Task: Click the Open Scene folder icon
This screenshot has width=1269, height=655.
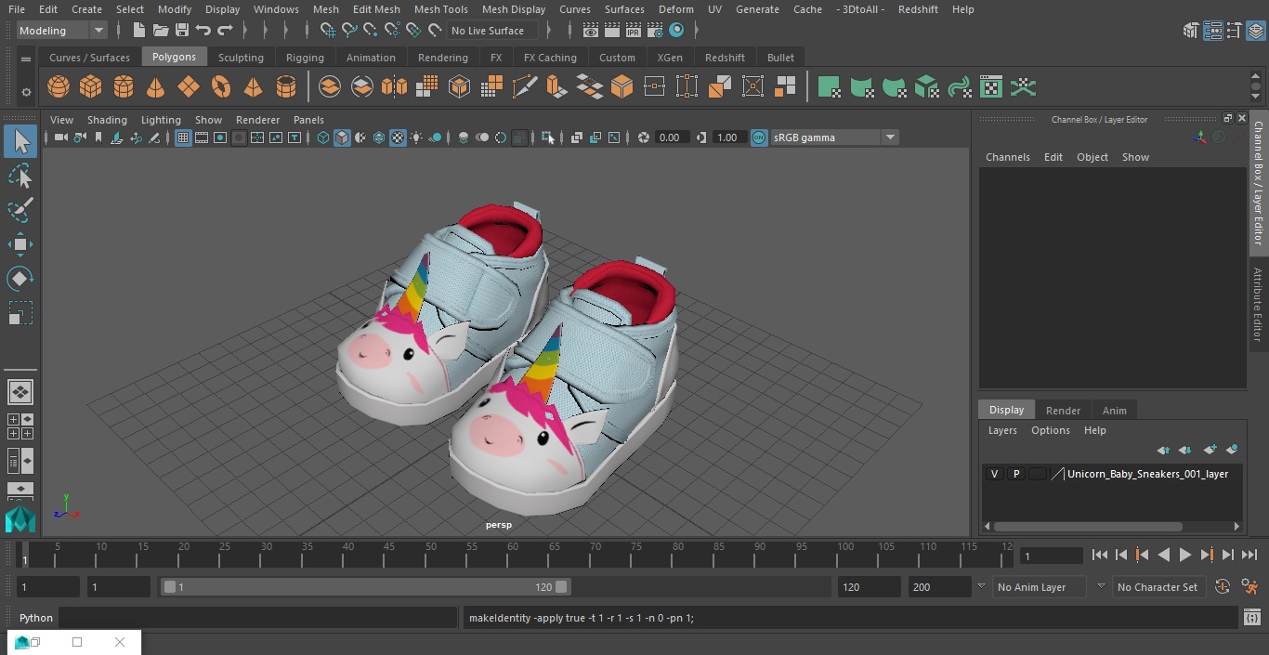Action: [161, 31]
